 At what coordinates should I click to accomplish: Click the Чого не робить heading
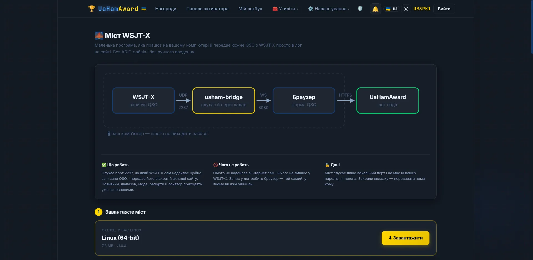coord(231,165)
